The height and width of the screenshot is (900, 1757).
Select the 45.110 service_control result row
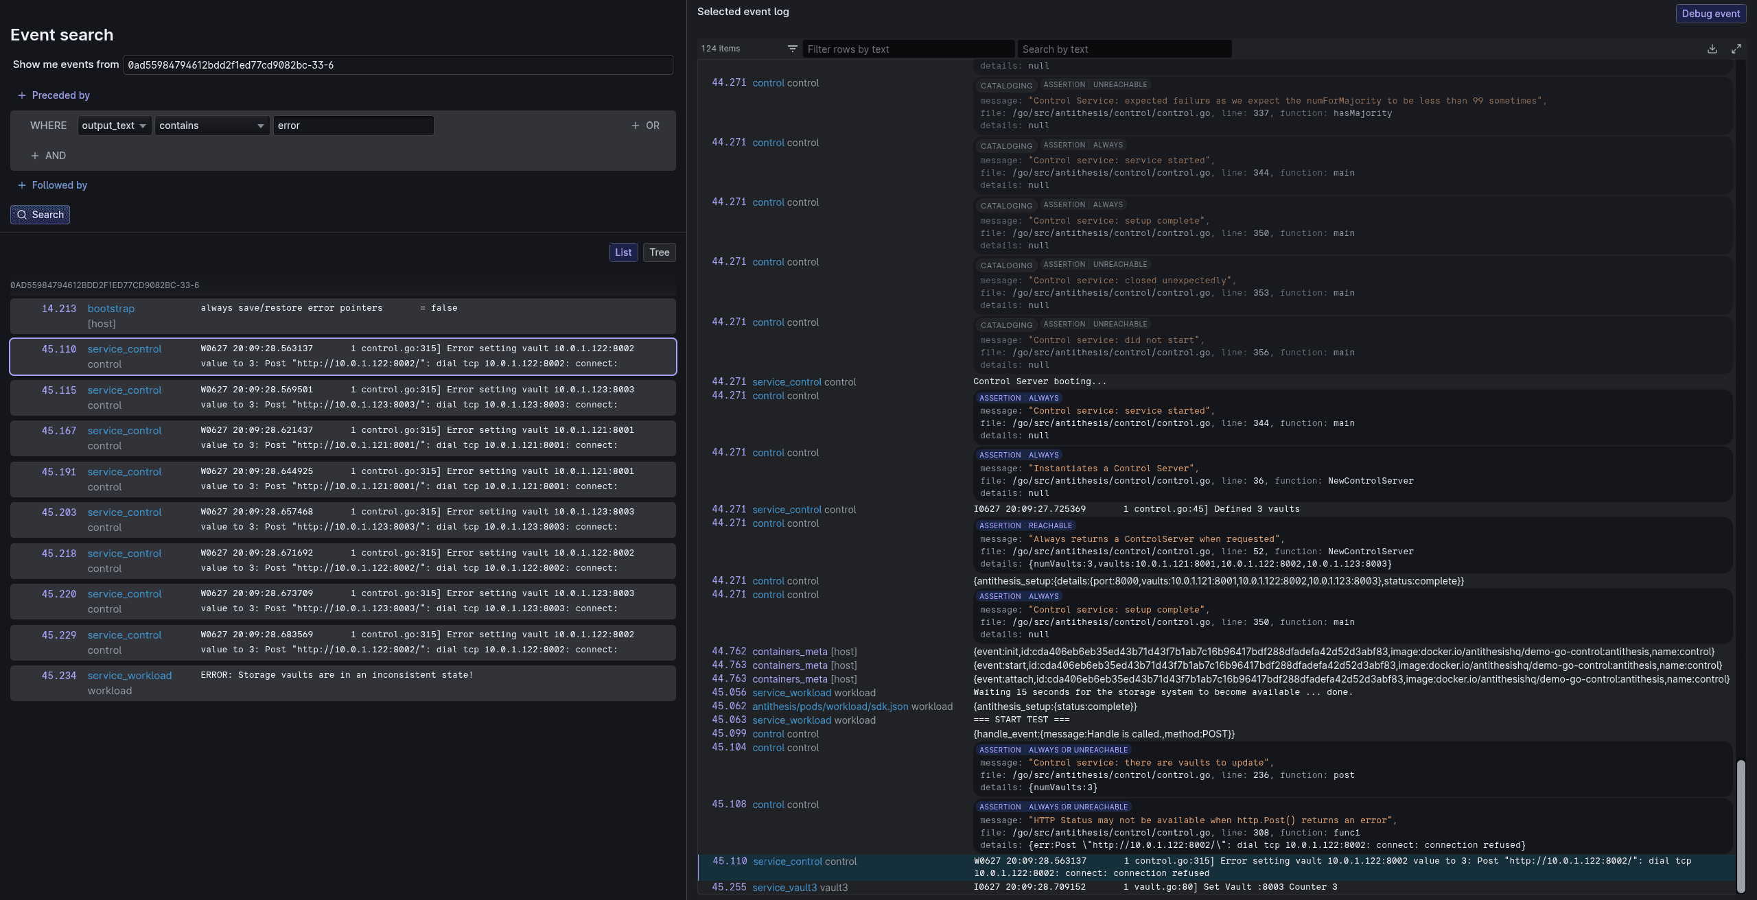tap(343, 357)
